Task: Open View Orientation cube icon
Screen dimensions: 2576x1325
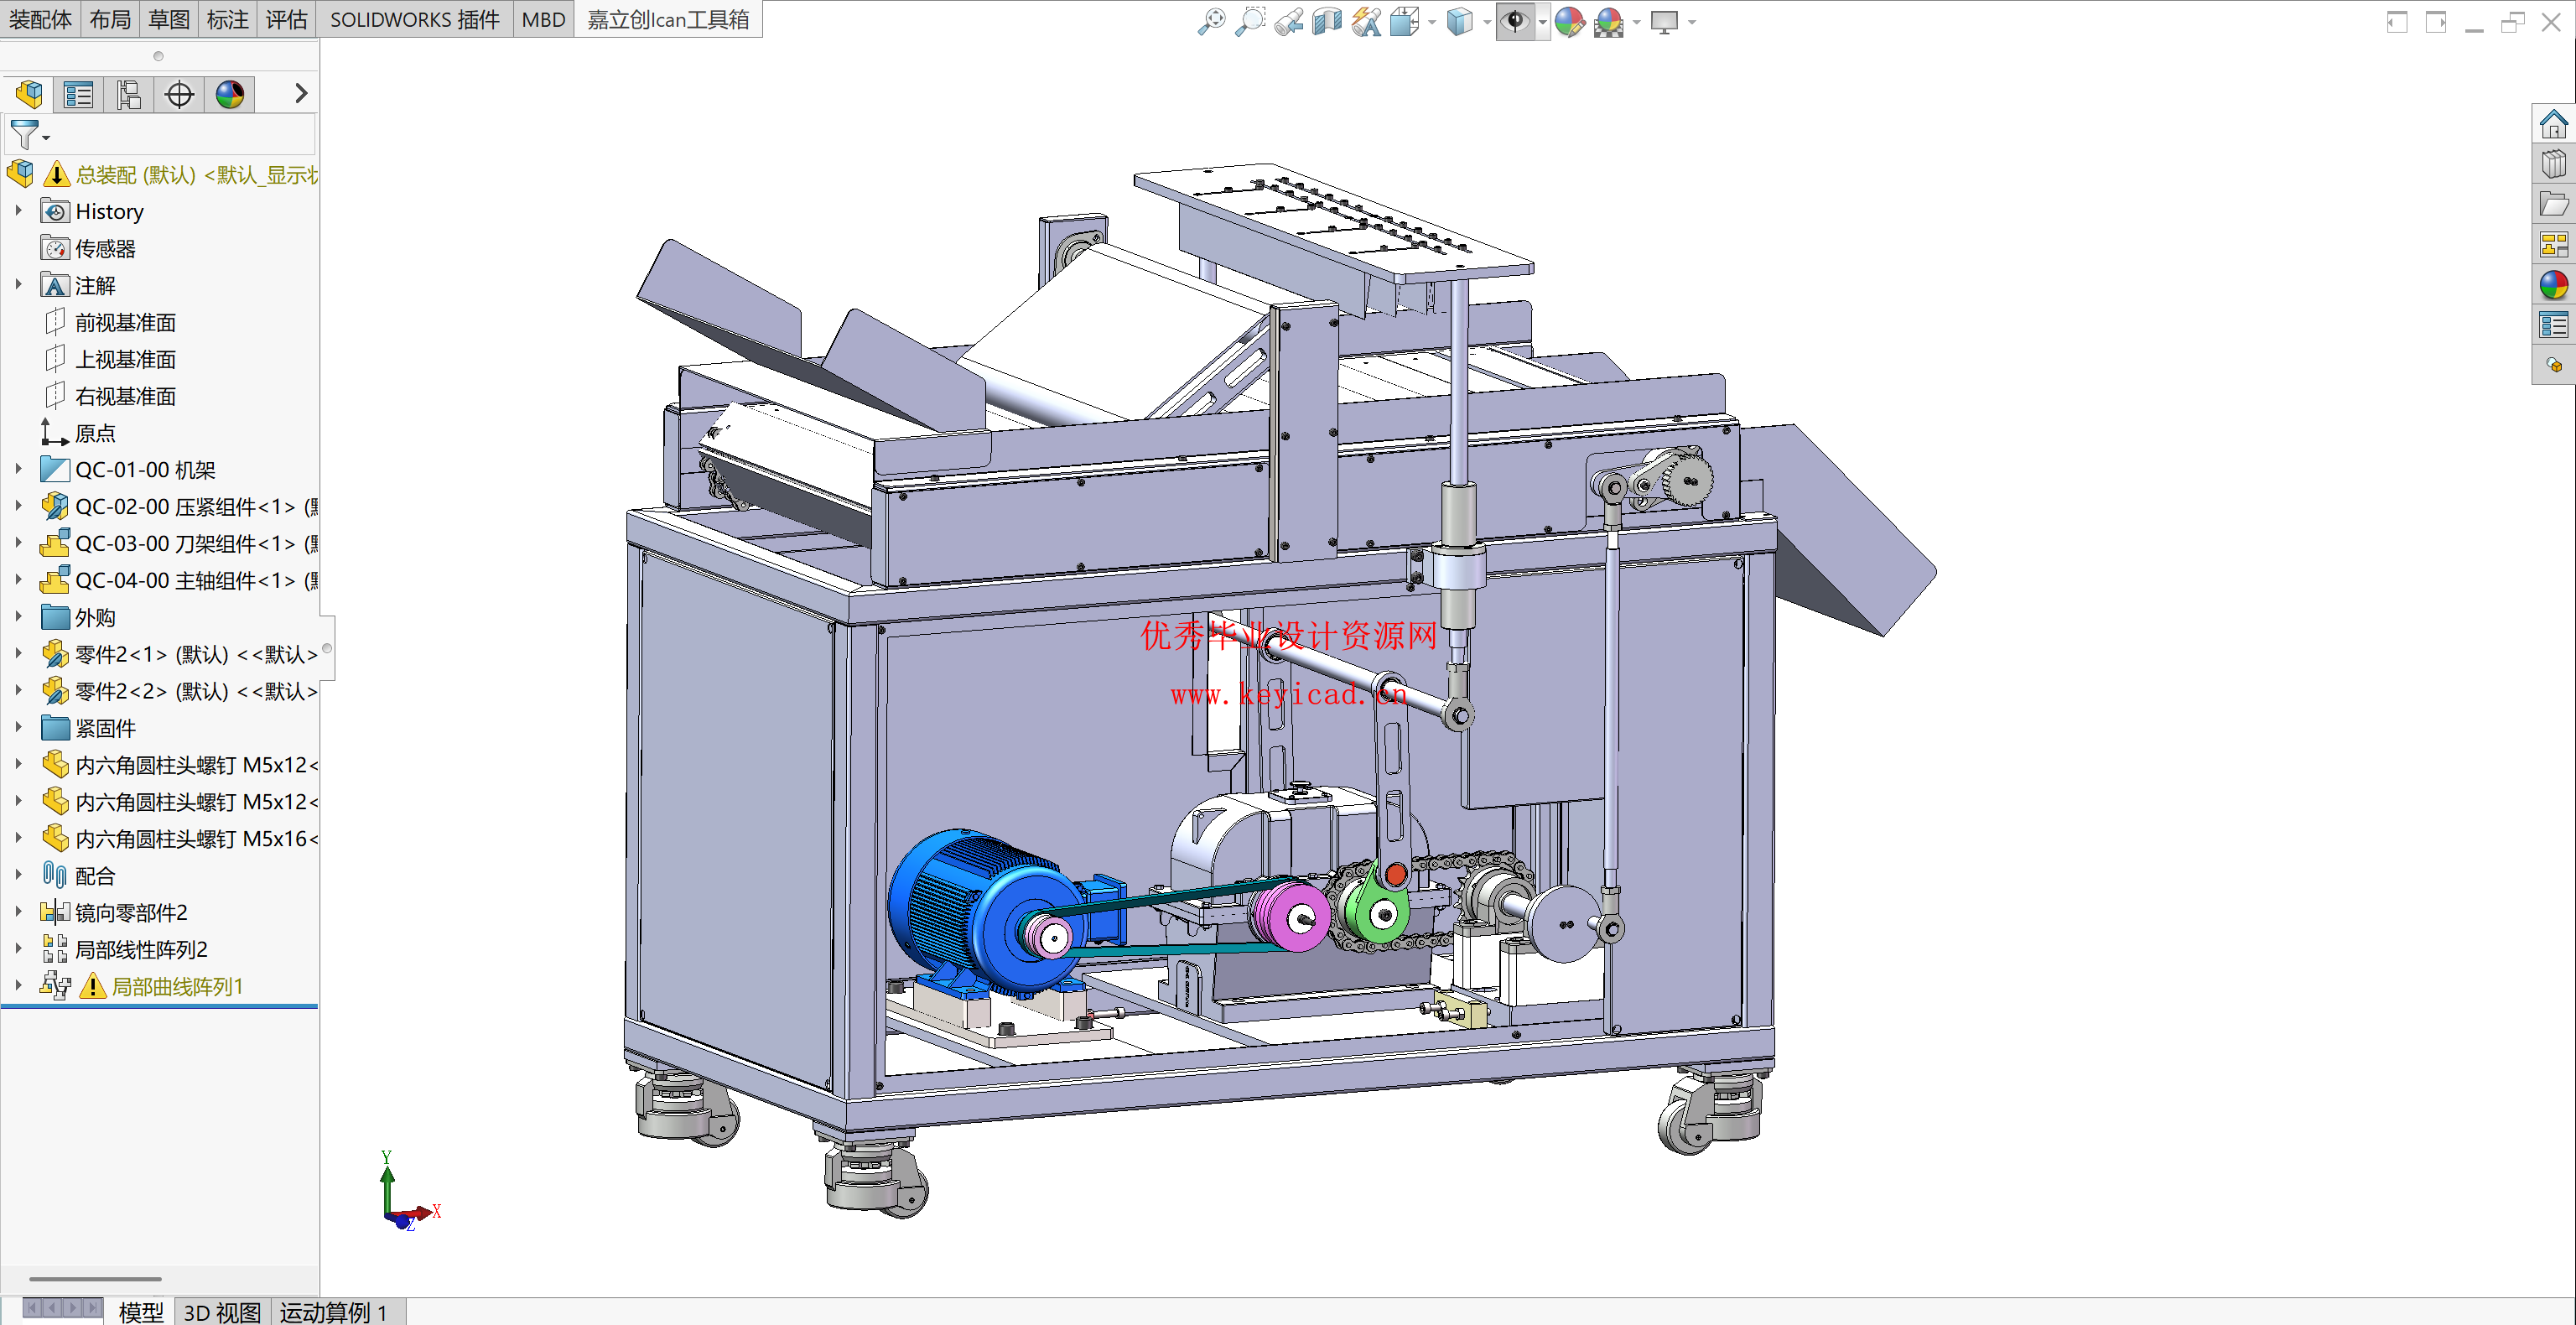Action: pyautogui.click(x=1405, y=21)
